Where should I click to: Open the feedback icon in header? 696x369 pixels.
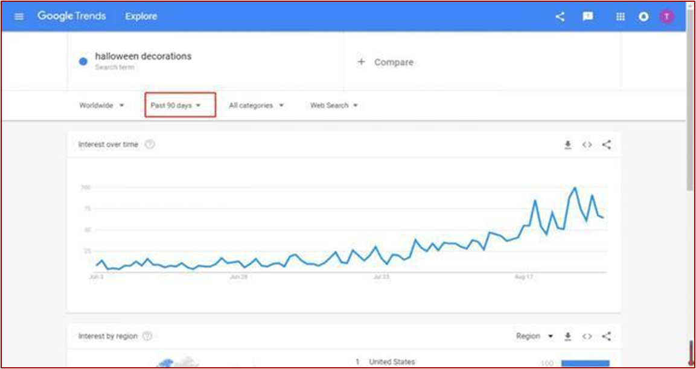tap(587, 16)
